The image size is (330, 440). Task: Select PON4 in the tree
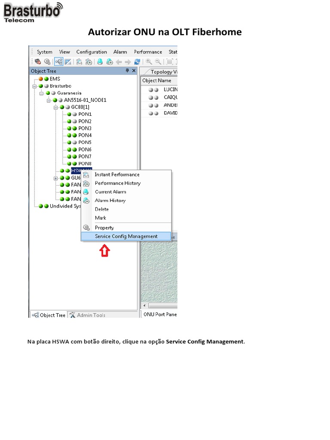pyautogui.click(x=85, y=135)
